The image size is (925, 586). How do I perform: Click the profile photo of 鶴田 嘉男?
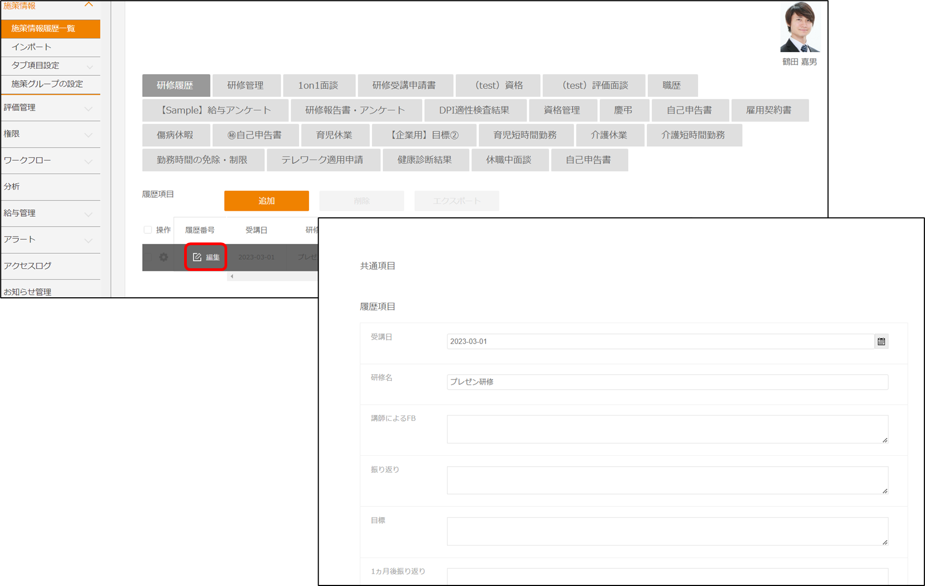(x=800, y=27)
